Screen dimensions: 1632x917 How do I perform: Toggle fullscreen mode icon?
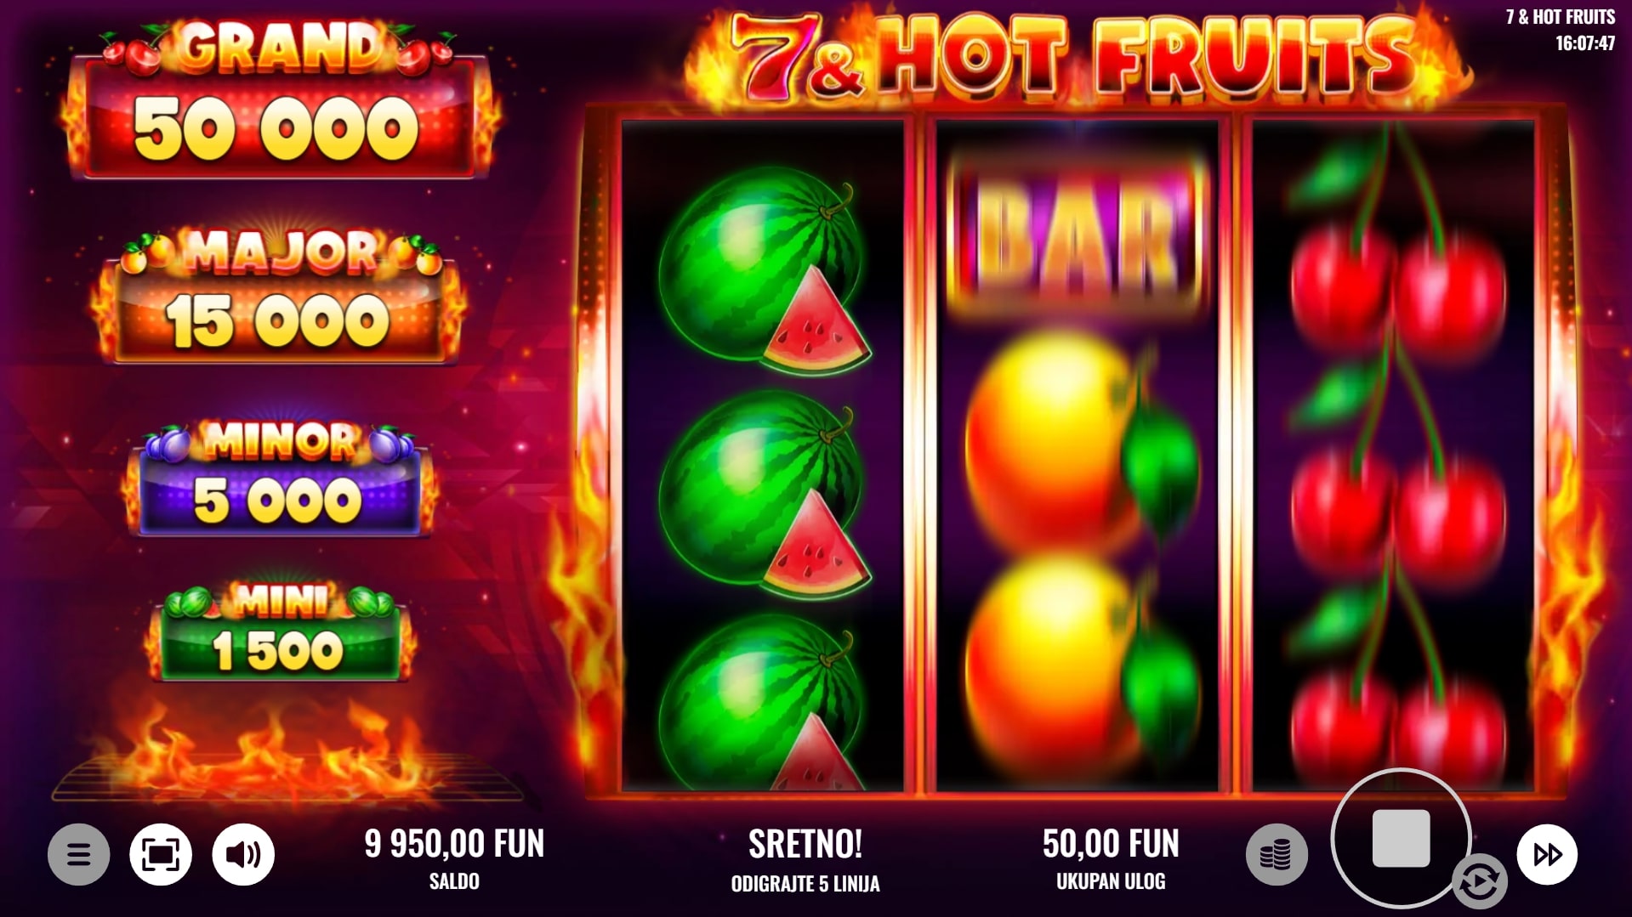[161, 854]
